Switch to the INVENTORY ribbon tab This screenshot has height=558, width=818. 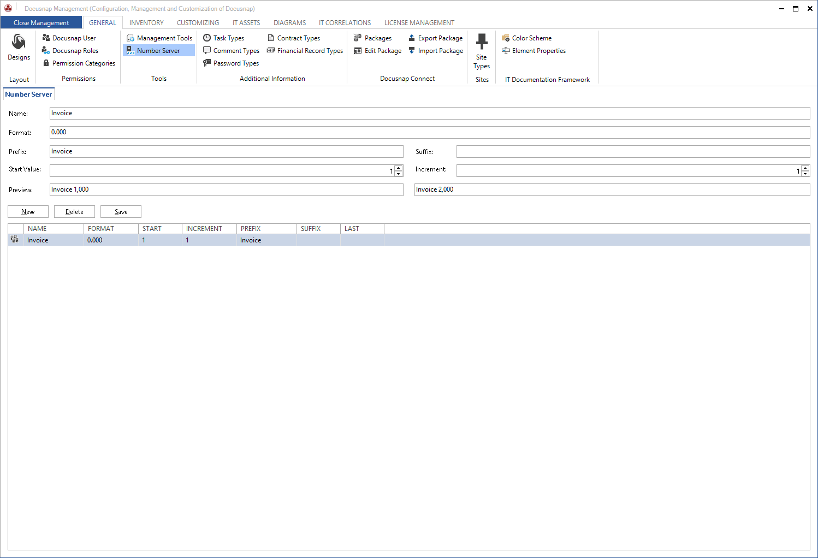[146, 22]
